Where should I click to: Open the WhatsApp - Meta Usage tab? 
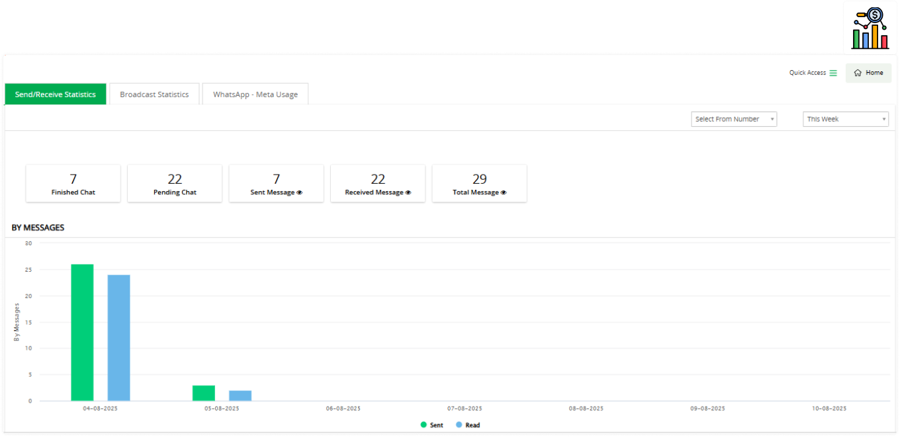pos(255,94)
